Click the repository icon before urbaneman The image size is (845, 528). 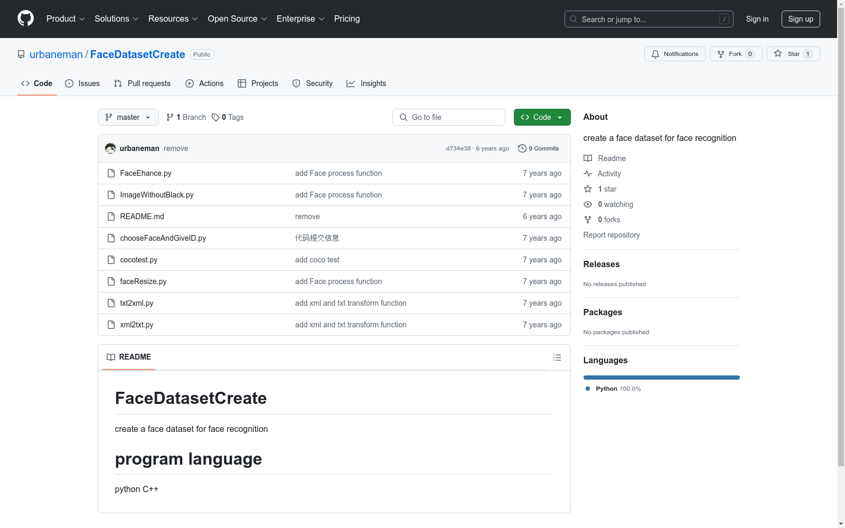[21, 54]
